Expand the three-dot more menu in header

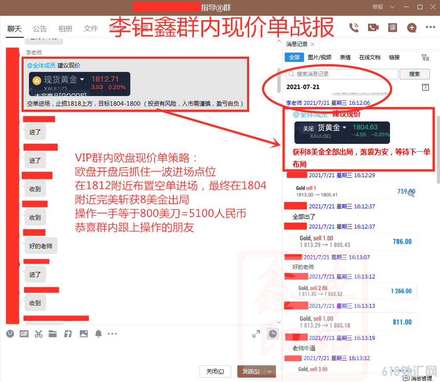click(x=430, y=28)
